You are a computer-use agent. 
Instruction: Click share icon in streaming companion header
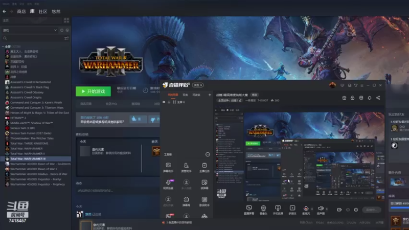click(x=378, y=98)
